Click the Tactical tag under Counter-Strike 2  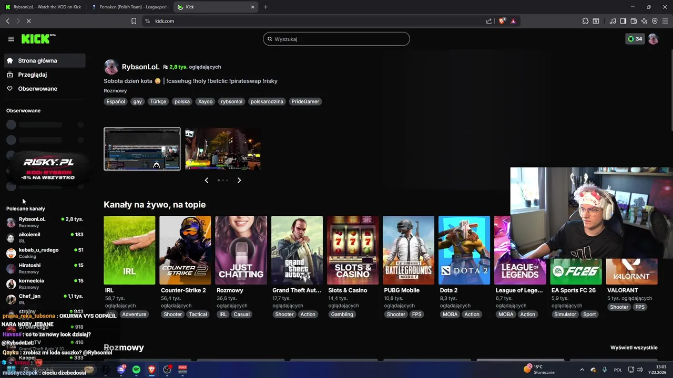point(198,314)
